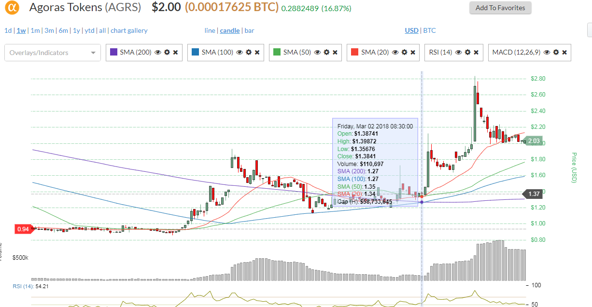The width and height of the screenshot is (592, 307).
Task: Click the 2.03 current price marker
Action: (532, 141)
